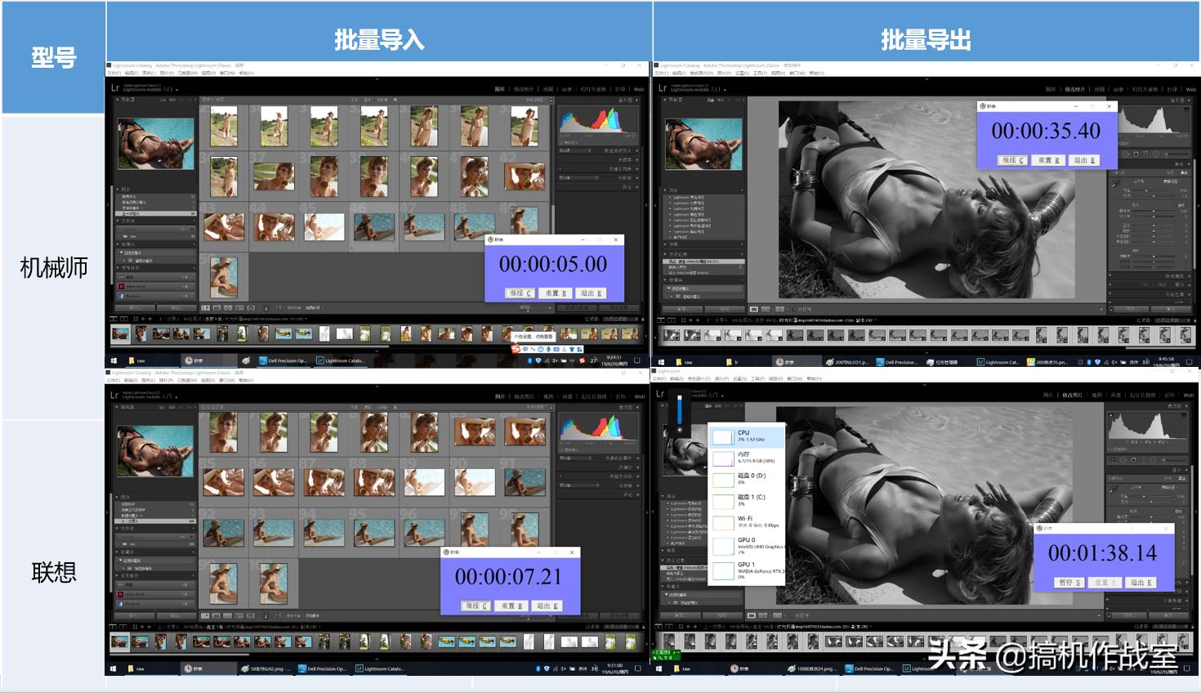Open lr folder in 机械师 批量导出 taskbar
Screen dimensions: 1201x693
point(732,361)
